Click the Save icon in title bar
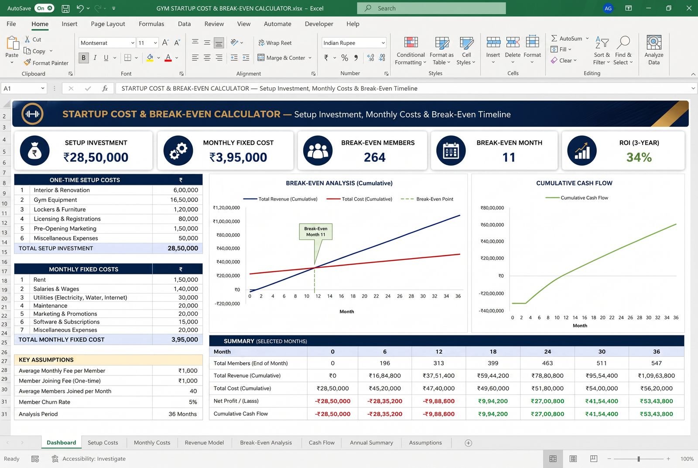The height and width of the screenshot is (468, 698). pyautogui.click(x=65, y=8)
